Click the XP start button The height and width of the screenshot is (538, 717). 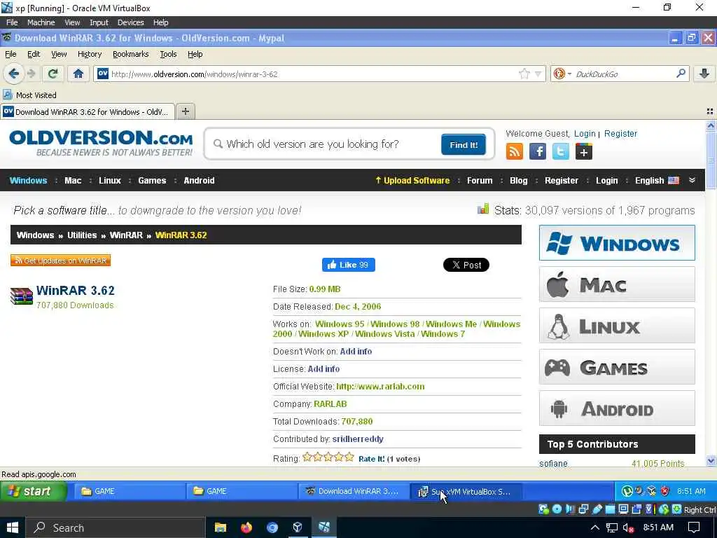click(34, 491)
